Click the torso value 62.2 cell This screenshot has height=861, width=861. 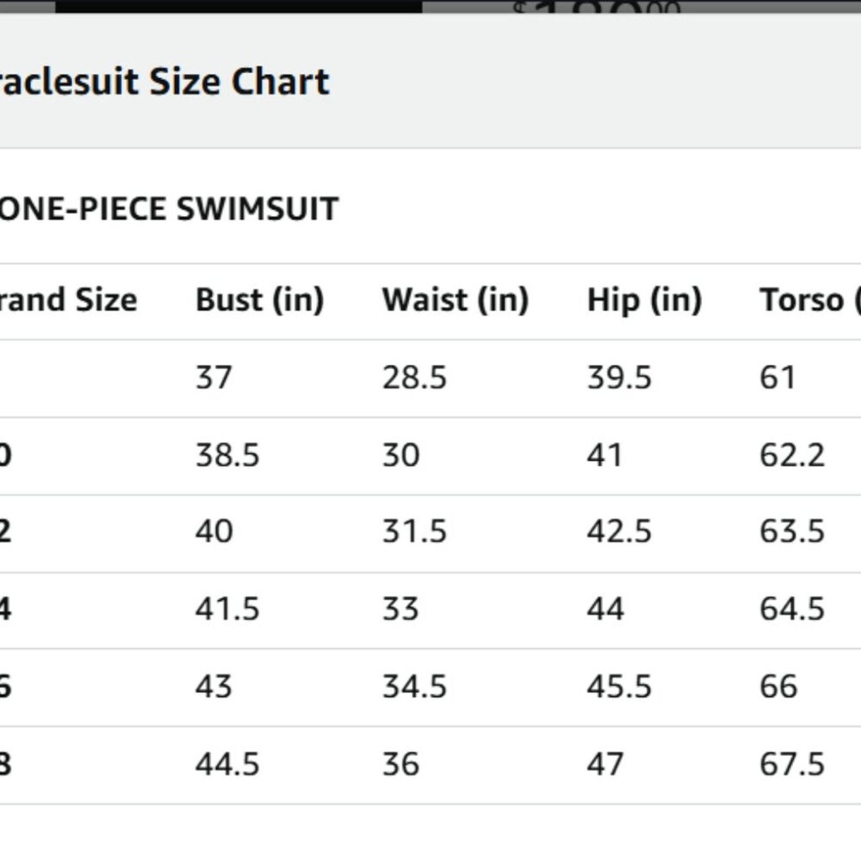pos(792,455)
